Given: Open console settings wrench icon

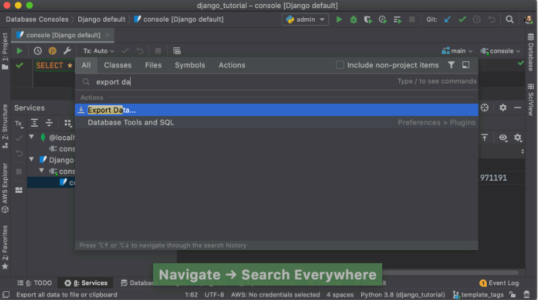Looking at the screenshot, I should [67, 51].
